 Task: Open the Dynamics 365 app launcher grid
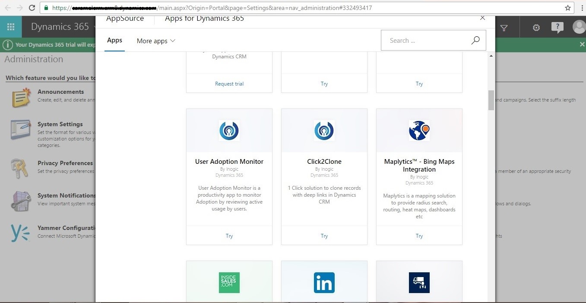tap(11, 27)
